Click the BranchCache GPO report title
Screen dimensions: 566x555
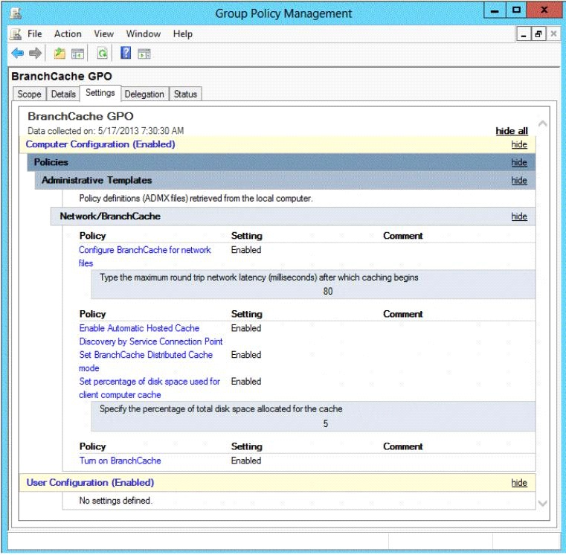click(80, 116)
